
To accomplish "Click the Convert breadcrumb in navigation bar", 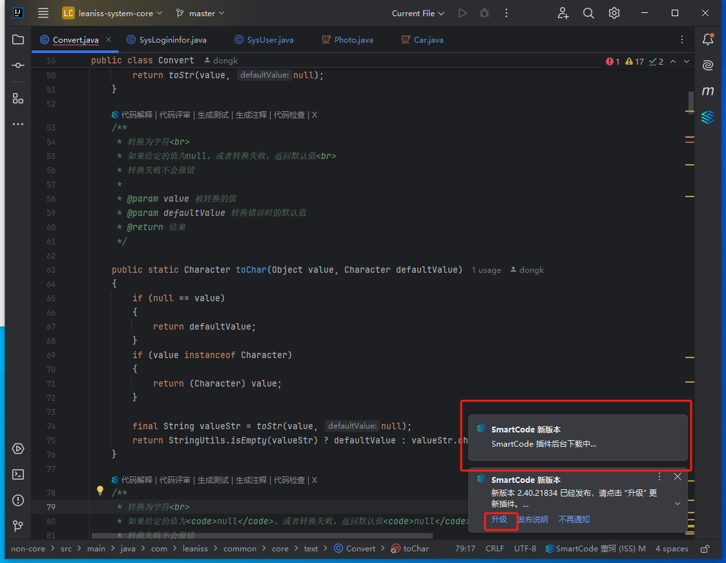I will (x=355, y=549).
